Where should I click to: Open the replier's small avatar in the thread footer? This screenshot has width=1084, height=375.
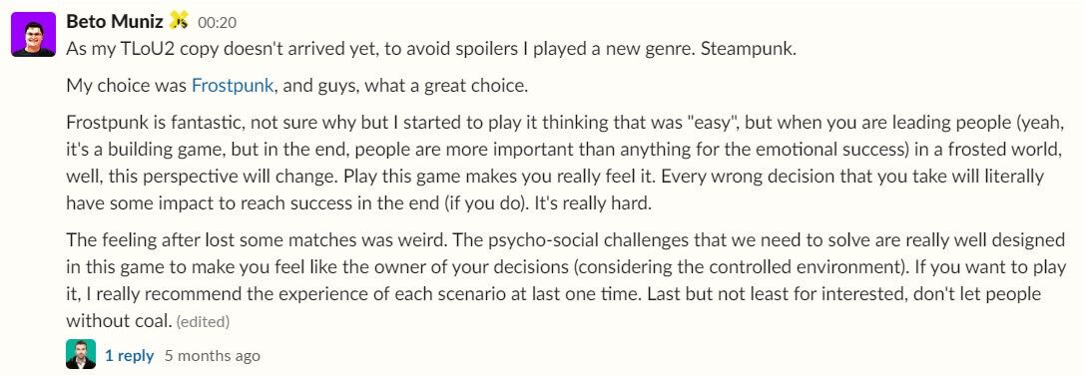pos(81,354)
